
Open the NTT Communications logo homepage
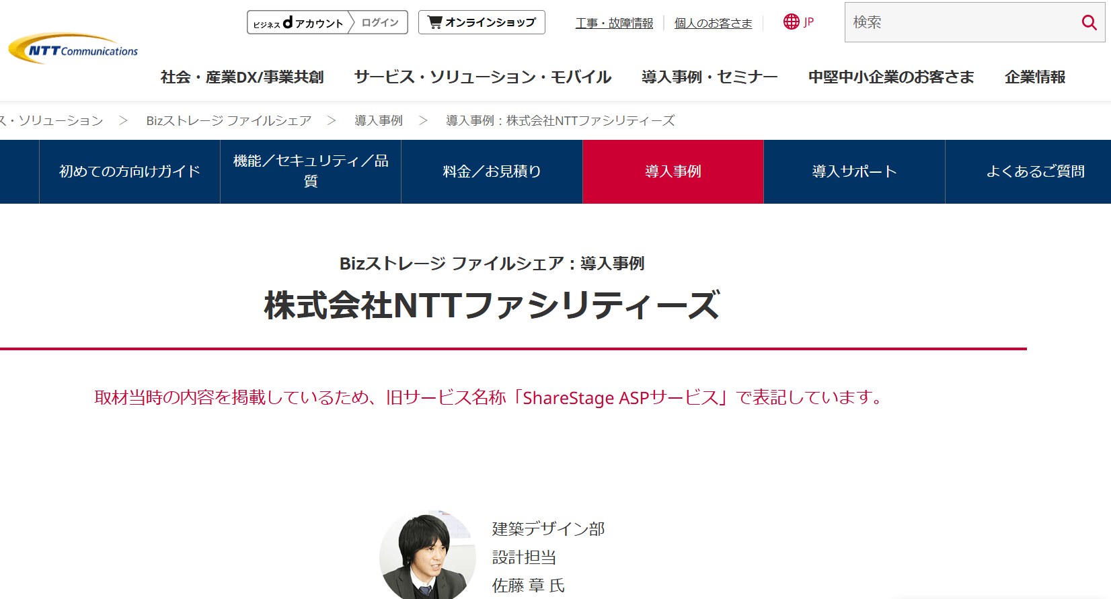pos(73,49)
